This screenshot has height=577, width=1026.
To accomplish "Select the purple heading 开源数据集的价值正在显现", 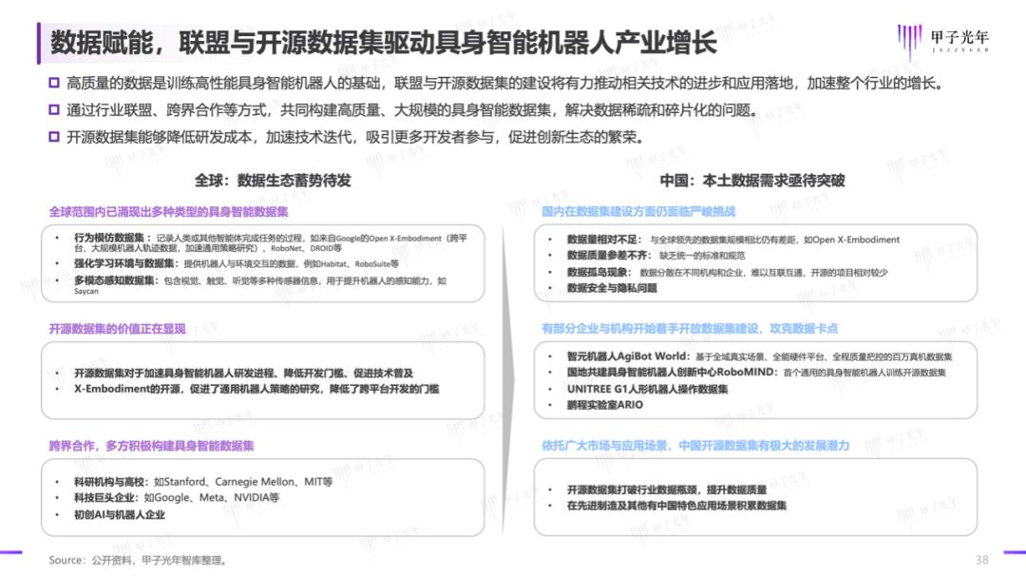I will pos(118,328).
